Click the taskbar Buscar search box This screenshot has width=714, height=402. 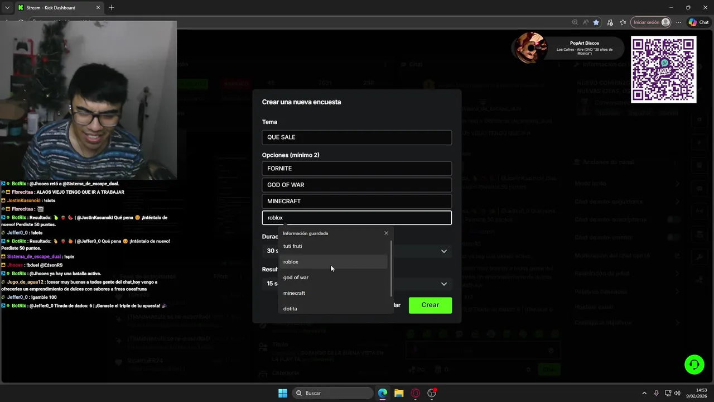[x=333, y=393]
